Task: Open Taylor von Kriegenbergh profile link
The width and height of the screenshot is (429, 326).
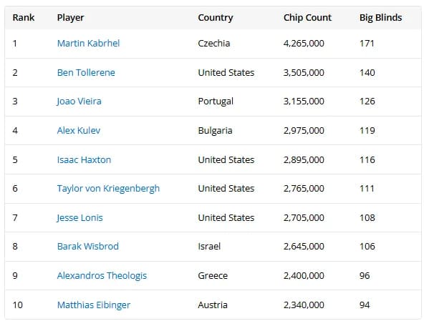Action: [108, 189]
